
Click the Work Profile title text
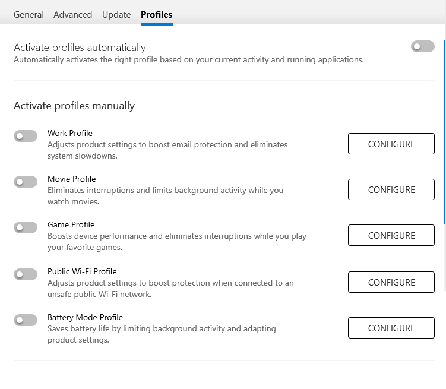[70, 133]
